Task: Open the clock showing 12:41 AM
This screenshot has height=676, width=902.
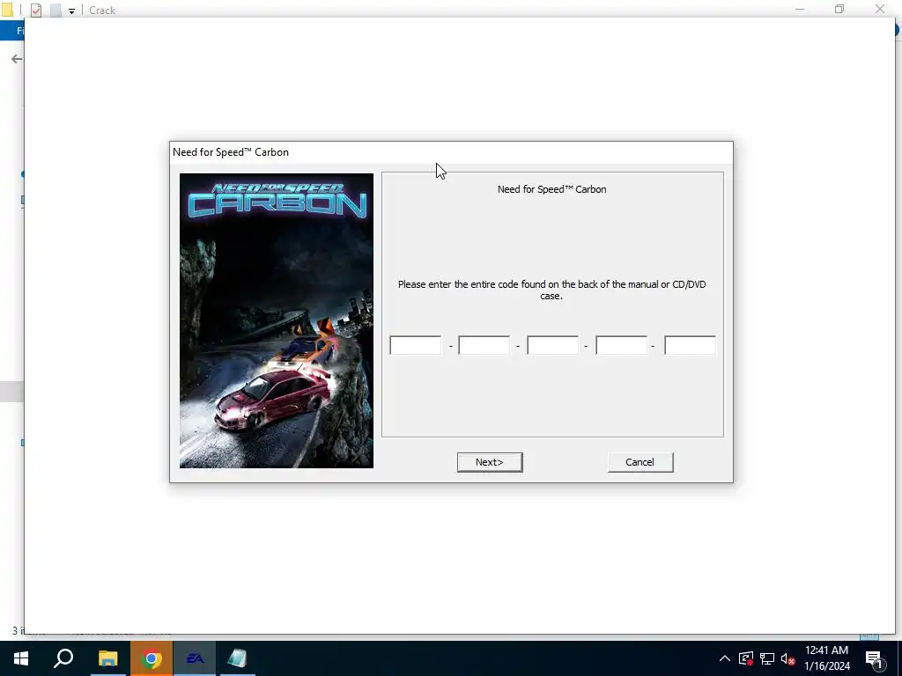Action: click(826, 658)
